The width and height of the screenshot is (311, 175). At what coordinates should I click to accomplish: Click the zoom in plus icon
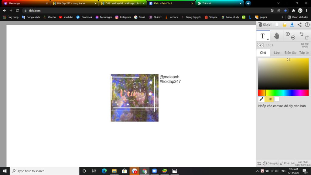pos(288,34)
